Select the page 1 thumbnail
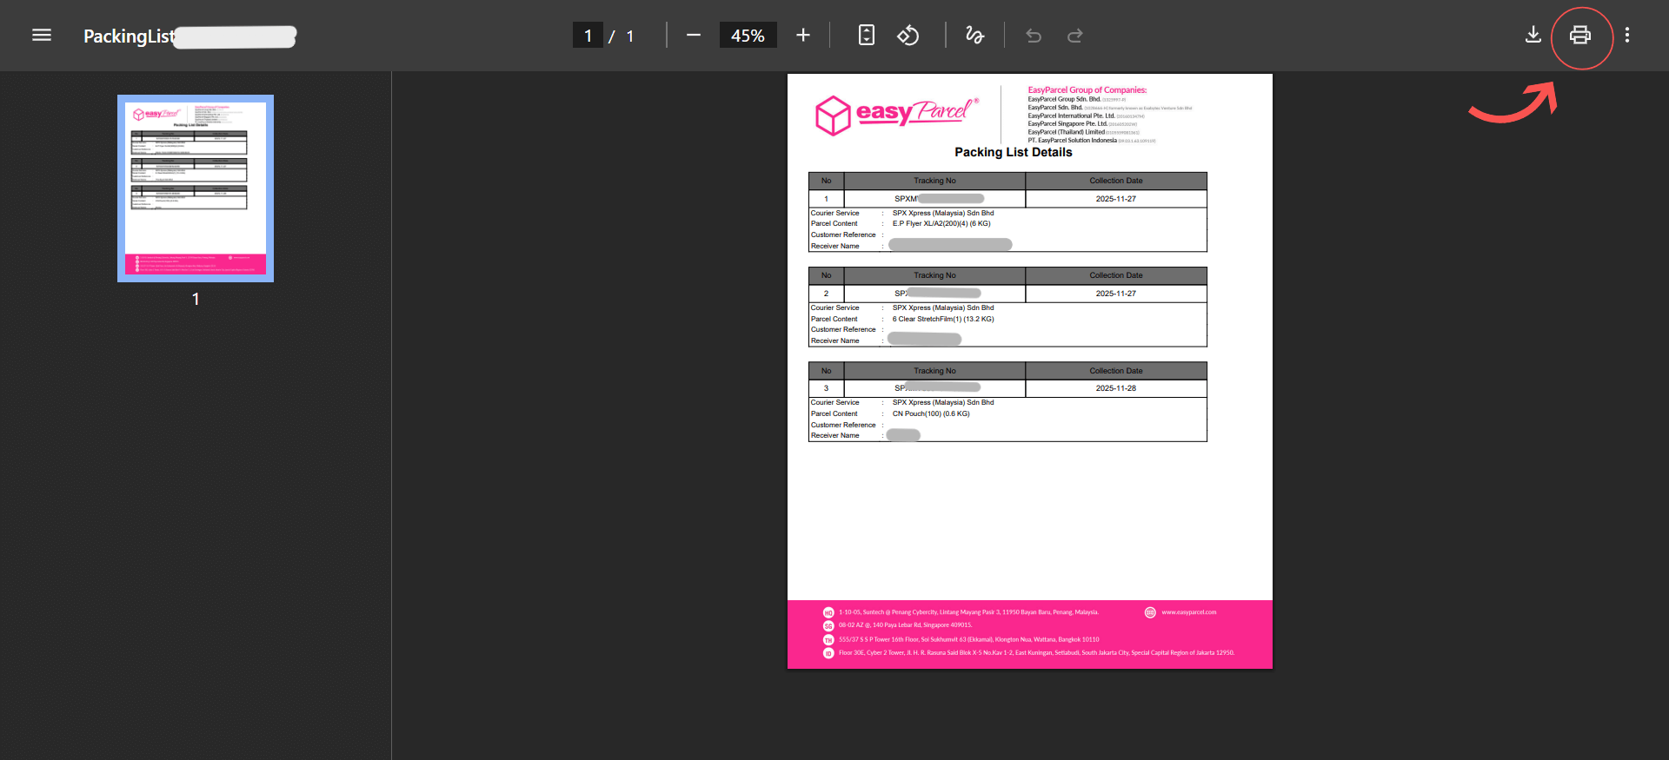 196,188
